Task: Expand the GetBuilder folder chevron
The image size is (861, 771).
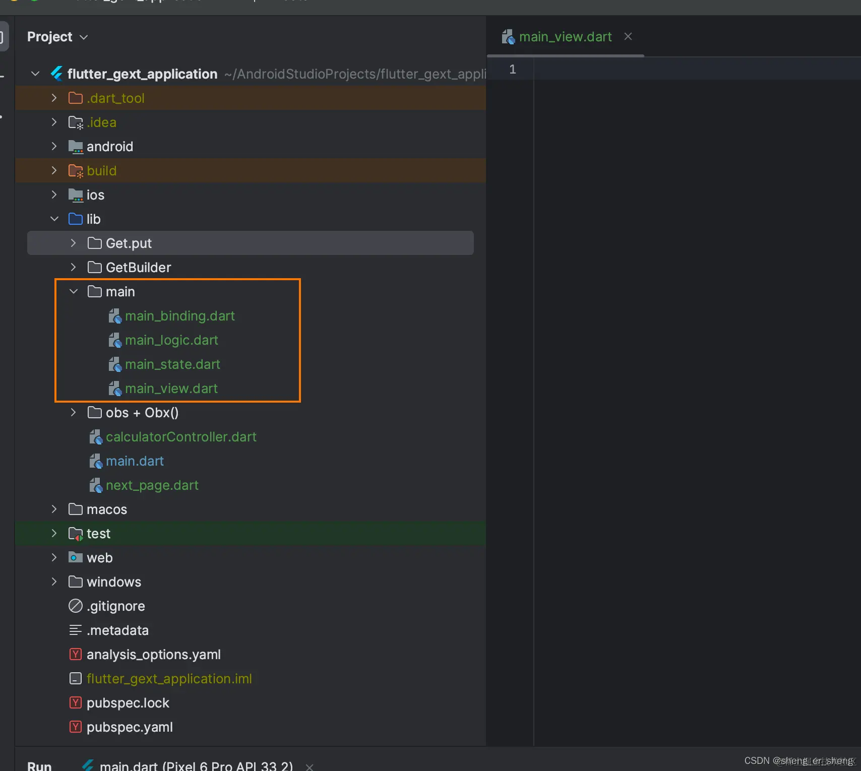Action: (x=73, y=267)
